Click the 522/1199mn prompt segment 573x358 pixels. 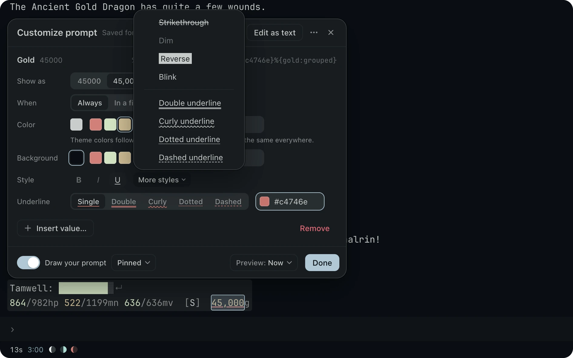point(91,303)
